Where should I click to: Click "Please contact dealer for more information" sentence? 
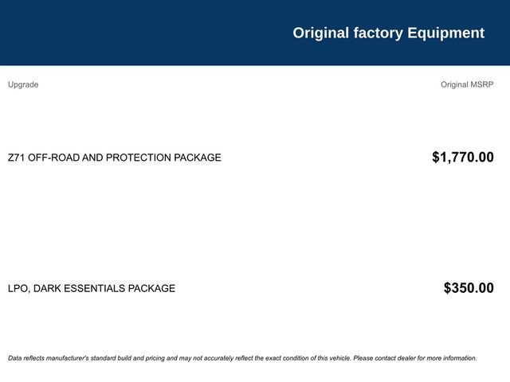tap(415, 358)
